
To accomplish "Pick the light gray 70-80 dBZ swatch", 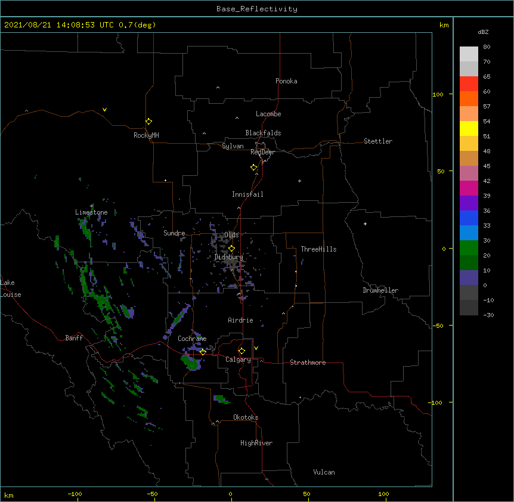I will pos(469,54).
